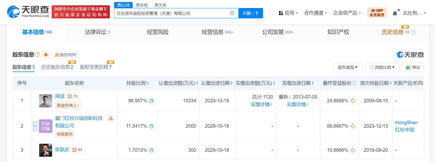Select the 查老板 search tab
Image resolution: width=435 pixels, height=162 pixels.
[142, 5]
